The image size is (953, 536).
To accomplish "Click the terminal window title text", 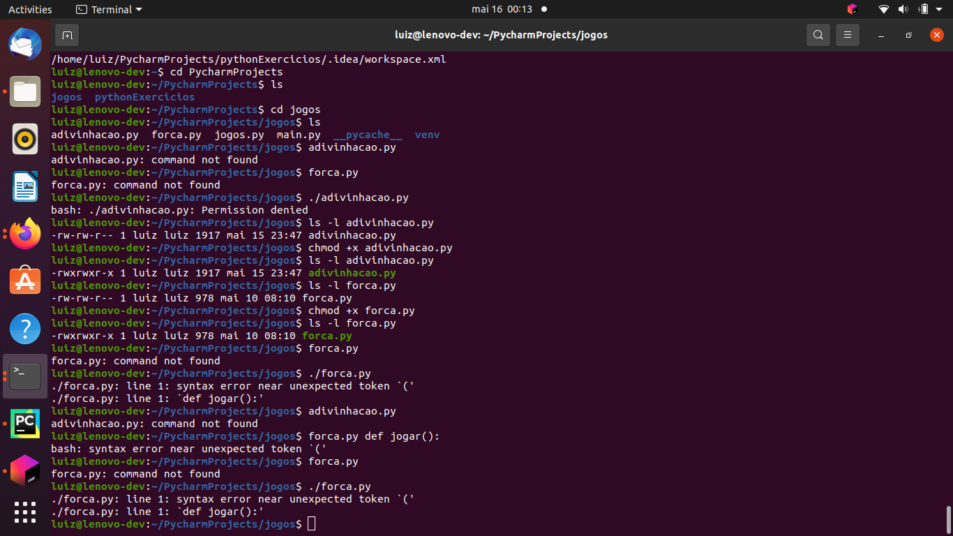I will 501,35.
